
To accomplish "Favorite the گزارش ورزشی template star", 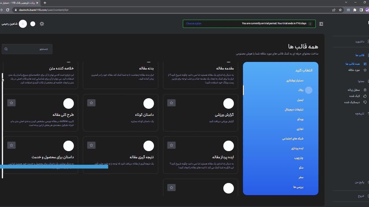I will click(172, 103).
